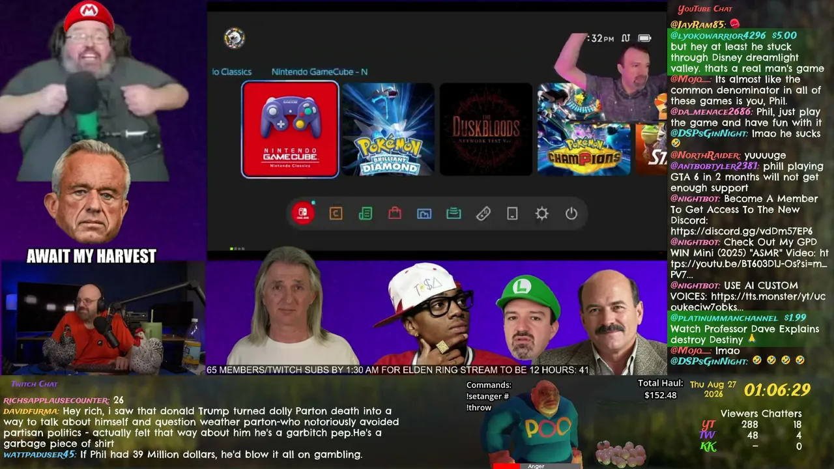This screenshot has height=469, width=834.
Task: Click @PlatinumManChannel's $1.99 super chat header
Action: coord(738,318)
